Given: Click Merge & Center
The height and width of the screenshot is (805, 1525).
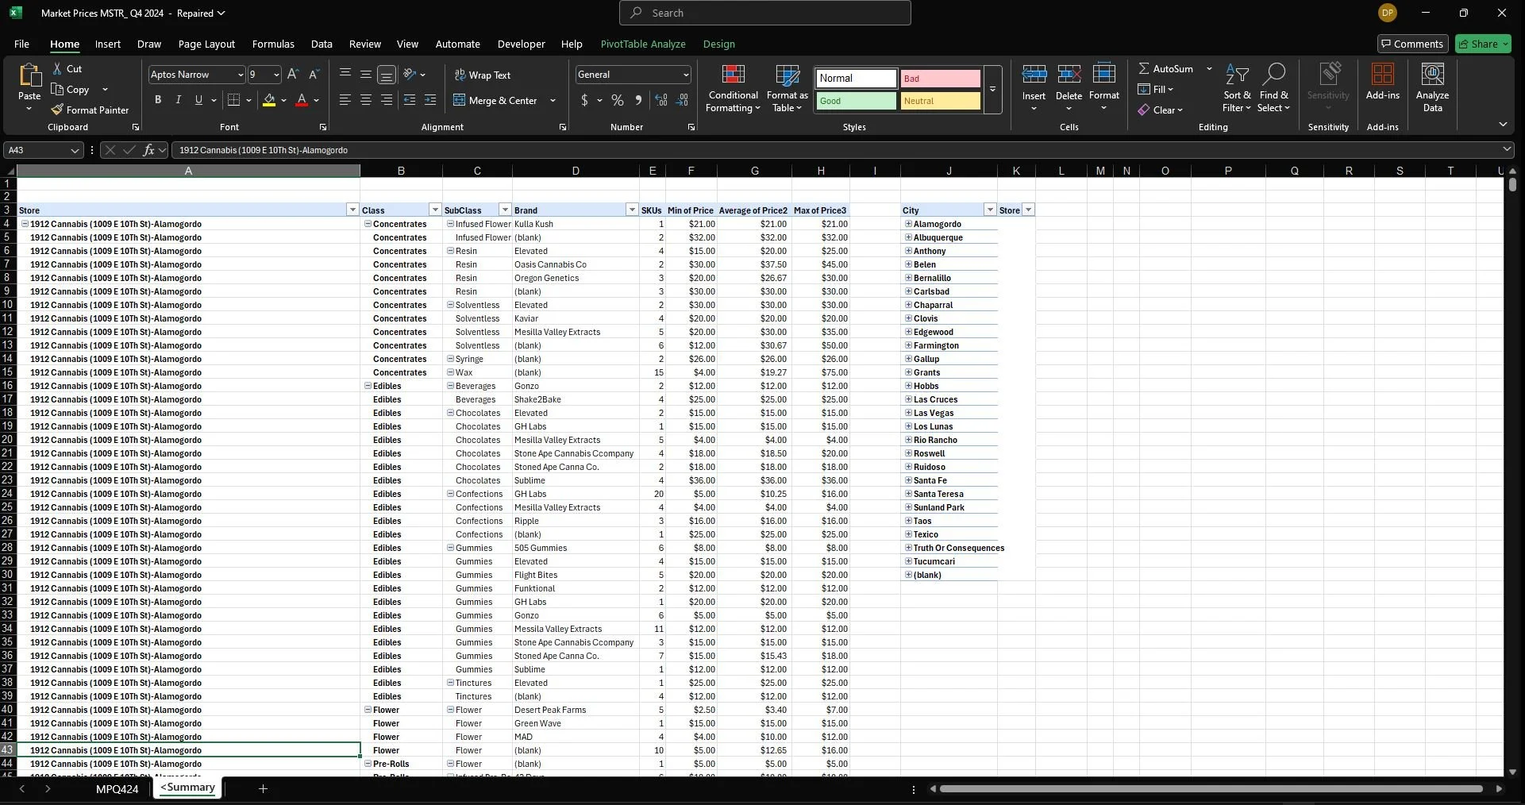Looking at the screenshot, I should (x=495, y=101).
